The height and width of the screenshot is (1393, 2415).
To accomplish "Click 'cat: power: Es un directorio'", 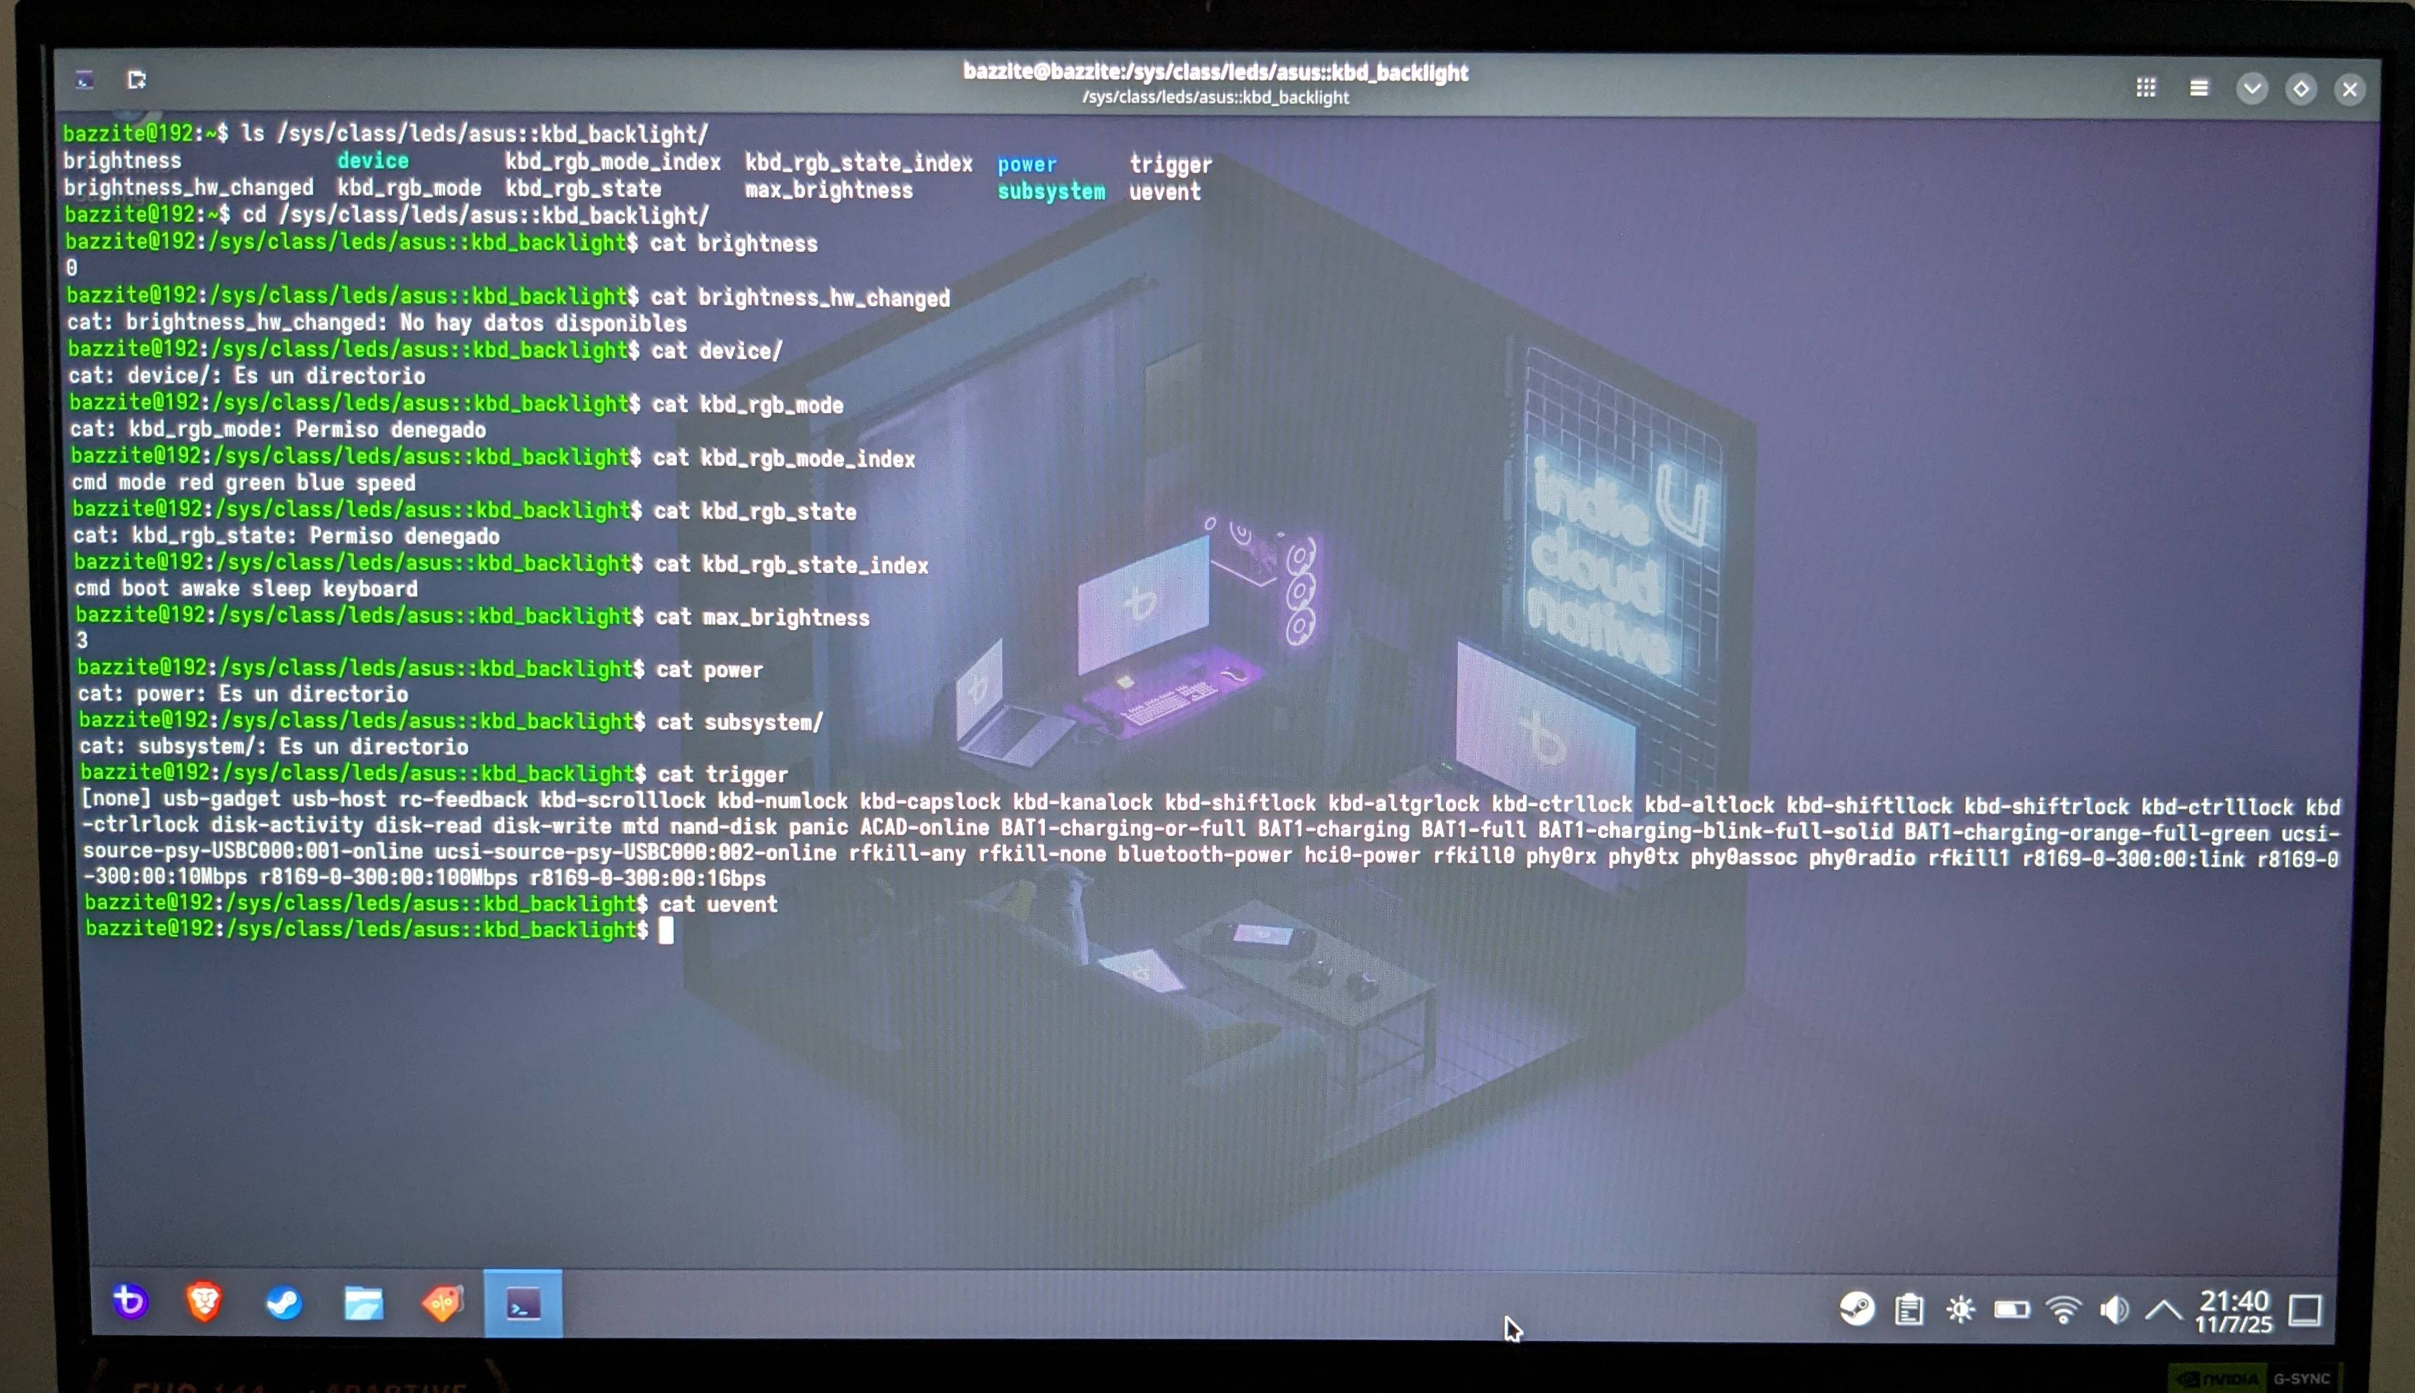I will 243,694.
